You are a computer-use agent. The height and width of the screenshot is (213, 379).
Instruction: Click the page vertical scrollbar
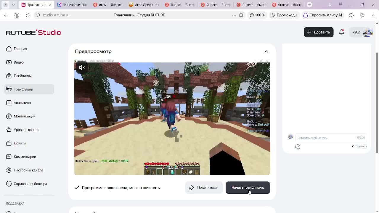377,103
